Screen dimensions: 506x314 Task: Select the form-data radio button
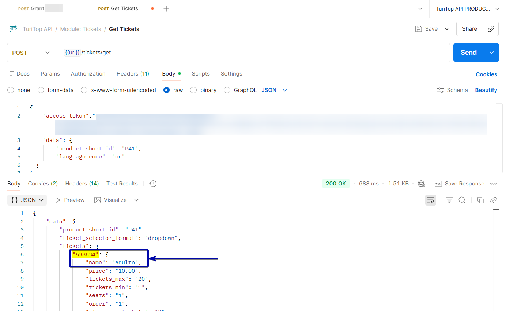41,90
